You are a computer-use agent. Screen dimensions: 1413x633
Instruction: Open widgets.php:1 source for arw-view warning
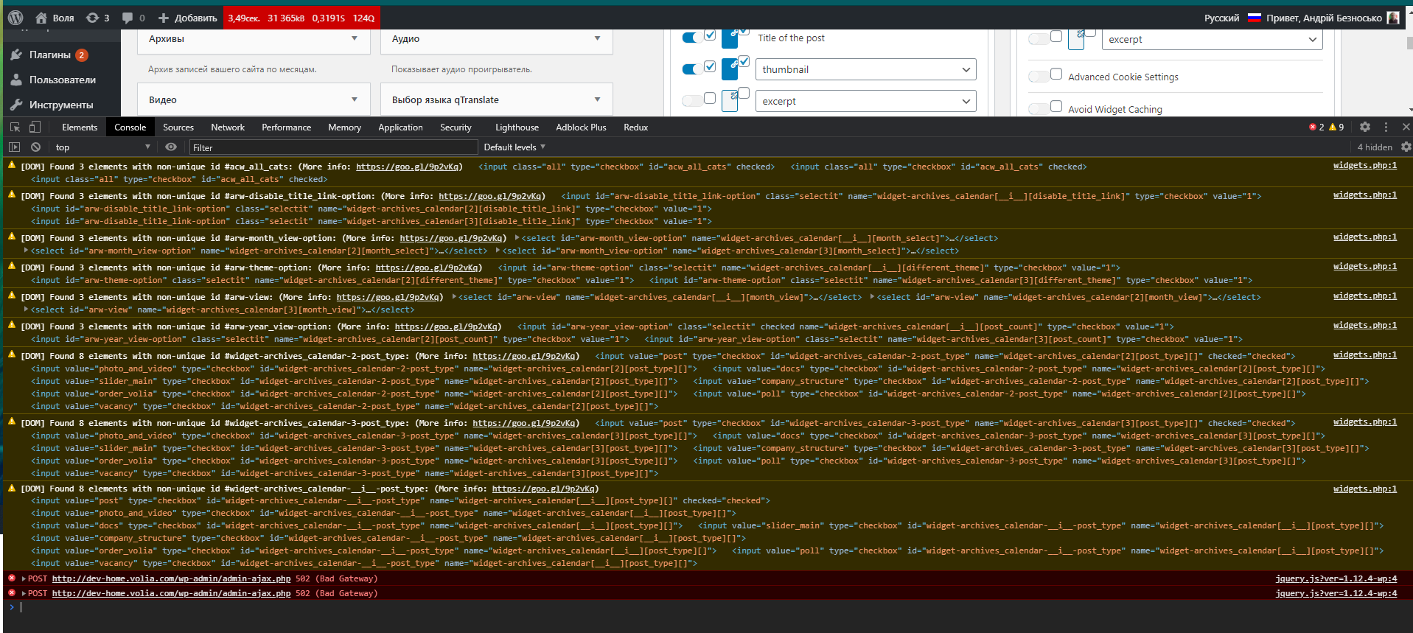(x=1364, y=296)
